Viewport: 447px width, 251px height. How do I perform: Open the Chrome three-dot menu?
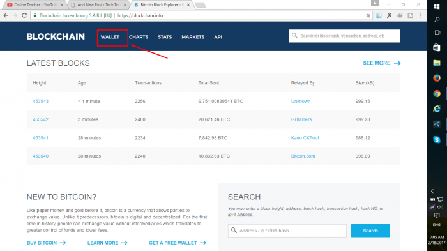coord(421,16)
